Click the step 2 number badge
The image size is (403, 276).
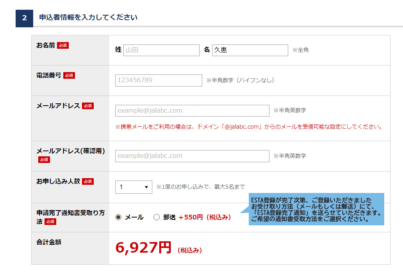pos(24,18)
